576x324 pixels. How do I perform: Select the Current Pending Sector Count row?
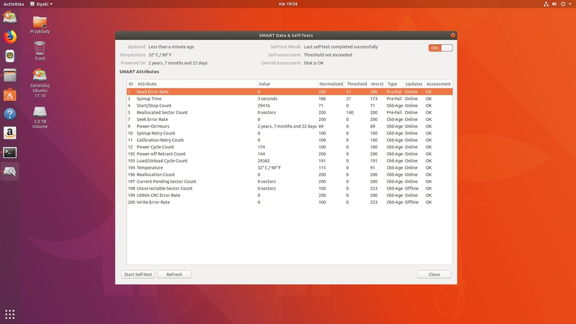point(290,182)
